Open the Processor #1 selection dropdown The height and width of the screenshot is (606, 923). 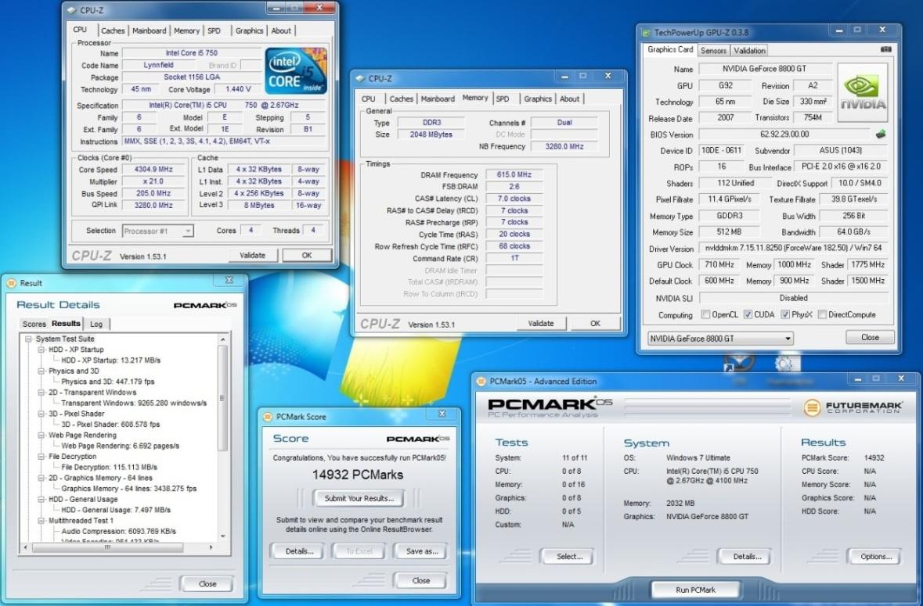pos(158,231)
